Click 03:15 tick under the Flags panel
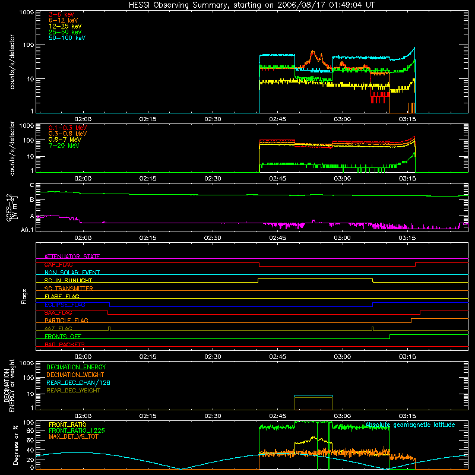This screenshot has width=475, height=475. point(407,357)
